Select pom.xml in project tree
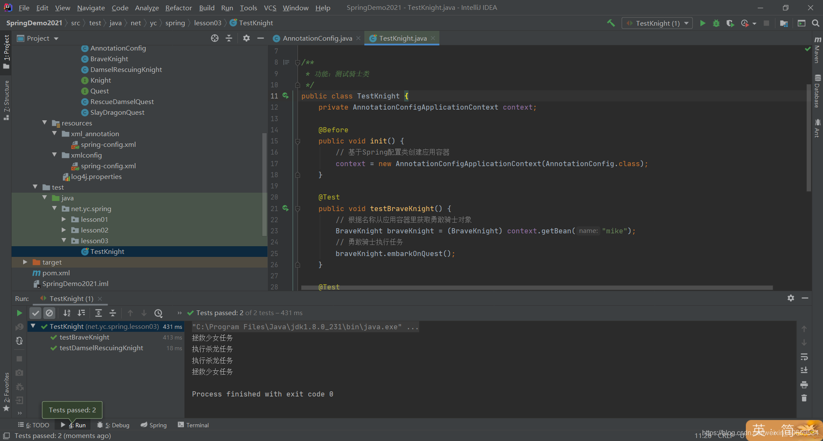The image size is (823, 441). point(56,273)
